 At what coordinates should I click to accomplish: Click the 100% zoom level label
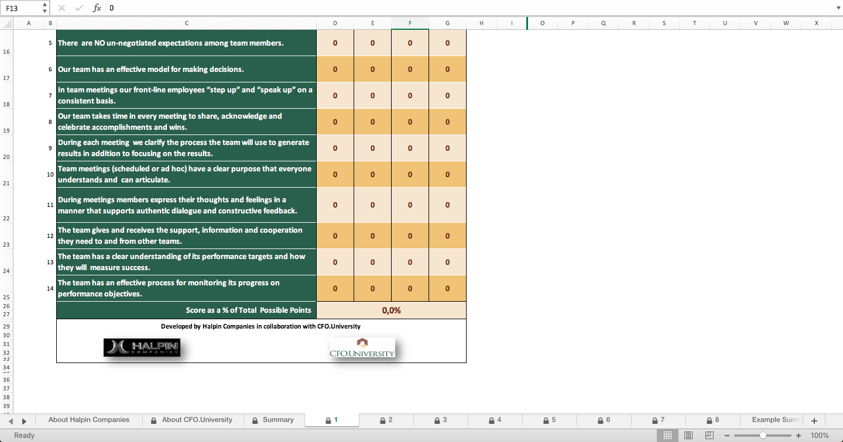pyautogui.click(x=820, y=436)
